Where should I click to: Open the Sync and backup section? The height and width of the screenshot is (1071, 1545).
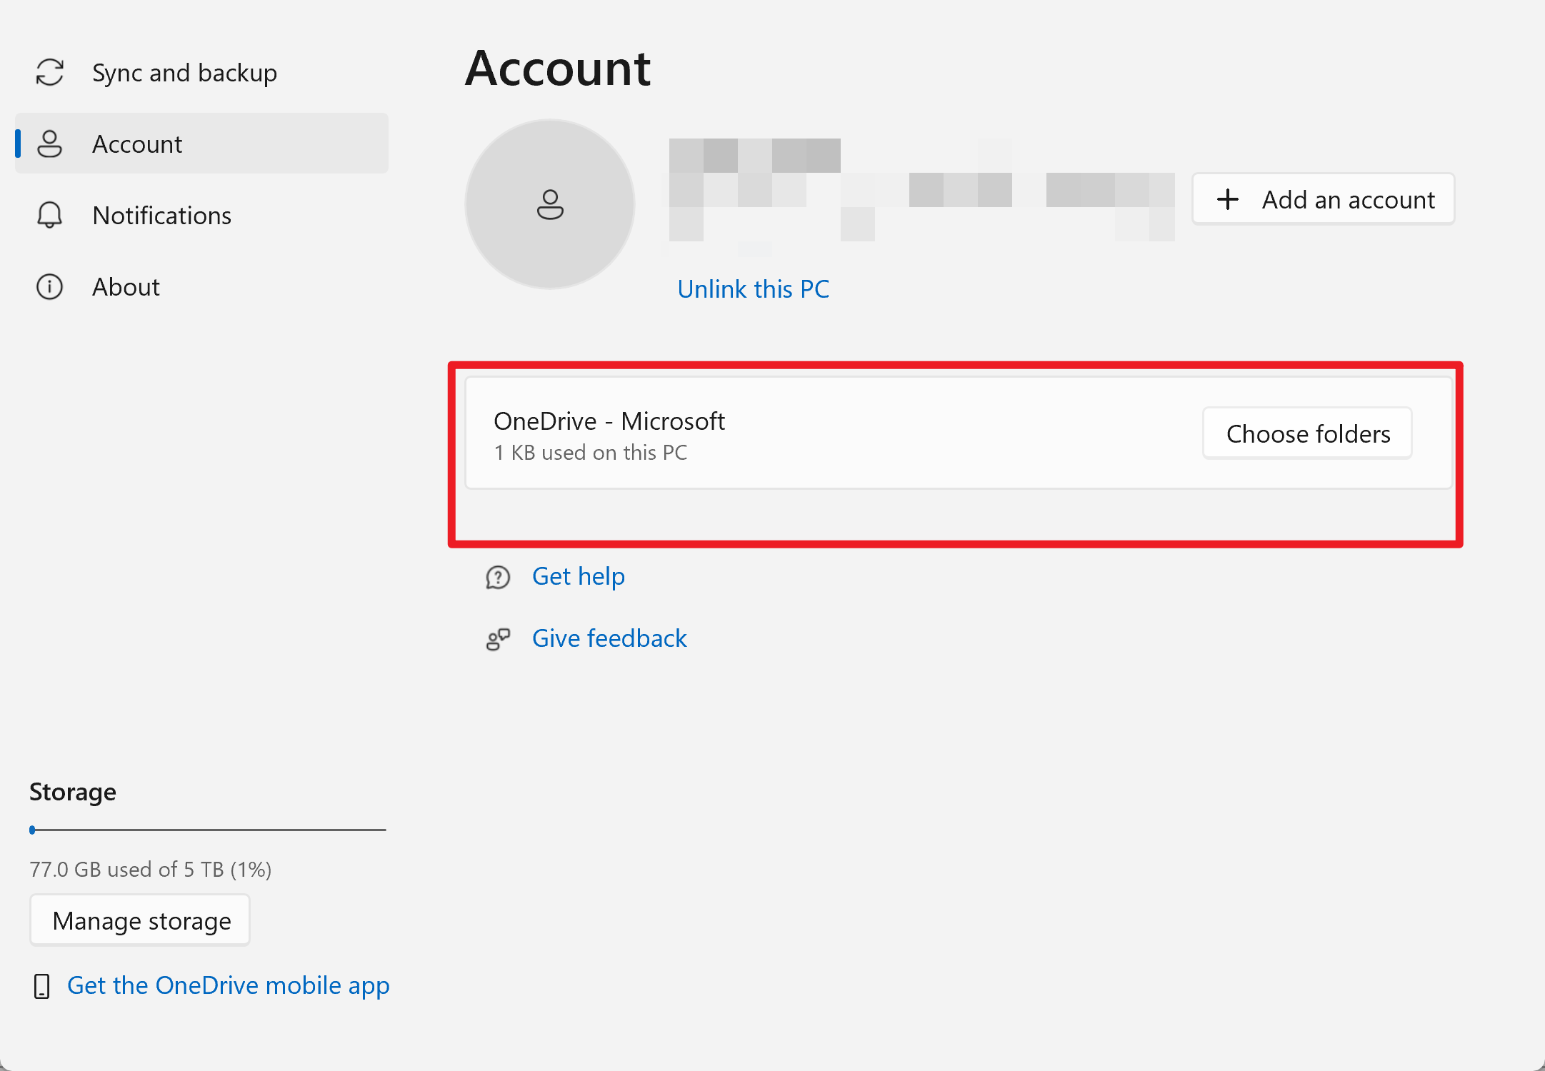pos(201,72)
